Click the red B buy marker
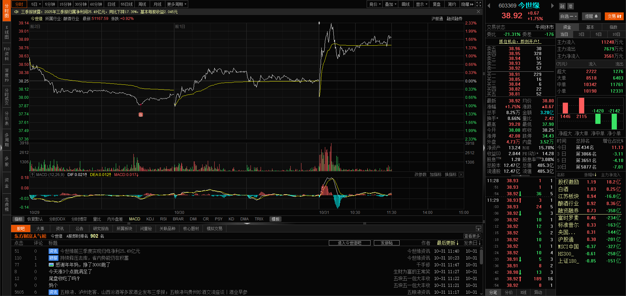The width and height of the screenshot is (626, 296). [141, 115]
